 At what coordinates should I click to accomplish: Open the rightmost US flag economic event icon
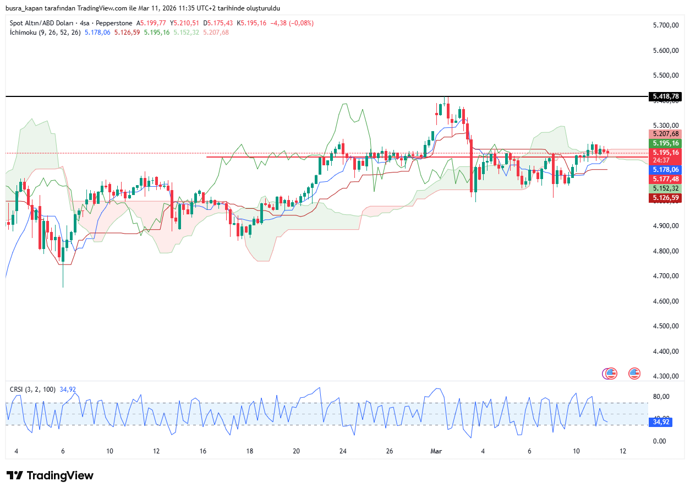point(634,374)
